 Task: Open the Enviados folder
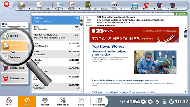pyautogui.click(x=15, y=57)
